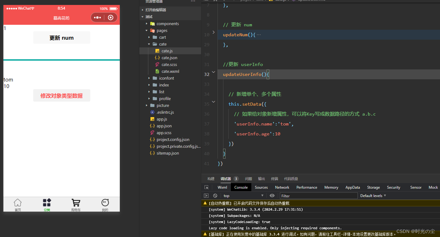
Task: Switch to 终端 panel tab
Action: tap(275, 179)
